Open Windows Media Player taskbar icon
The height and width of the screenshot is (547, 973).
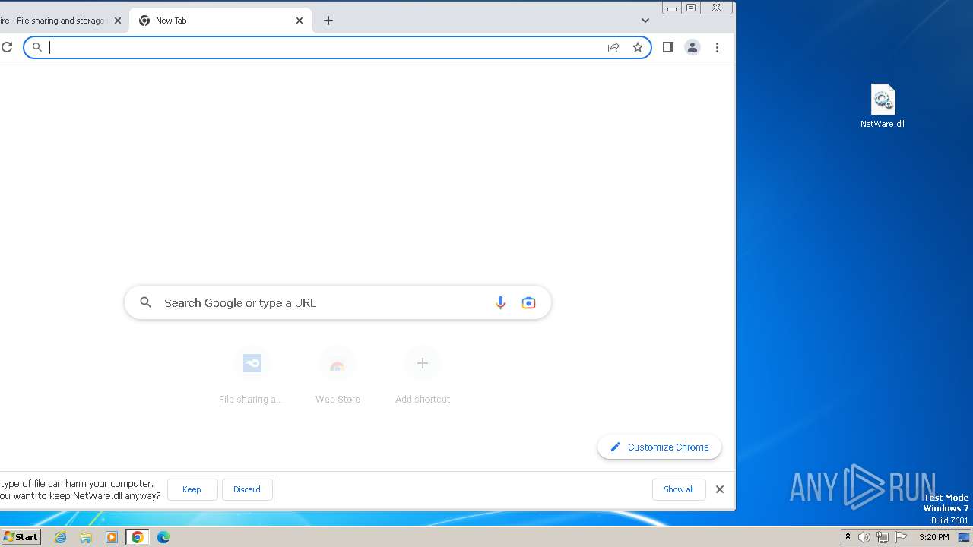coord(112,537)
